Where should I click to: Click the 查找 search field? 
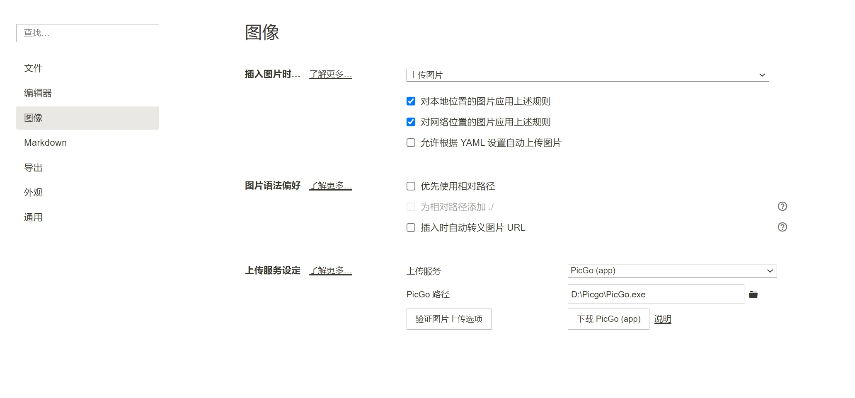tap(87, 33)
